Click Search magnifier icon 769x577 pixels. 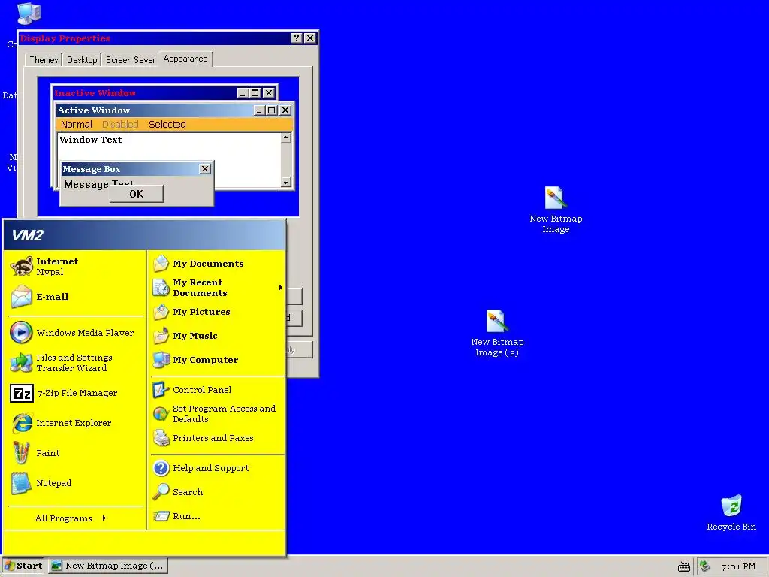pyautogui.click(x=161, y=491)
